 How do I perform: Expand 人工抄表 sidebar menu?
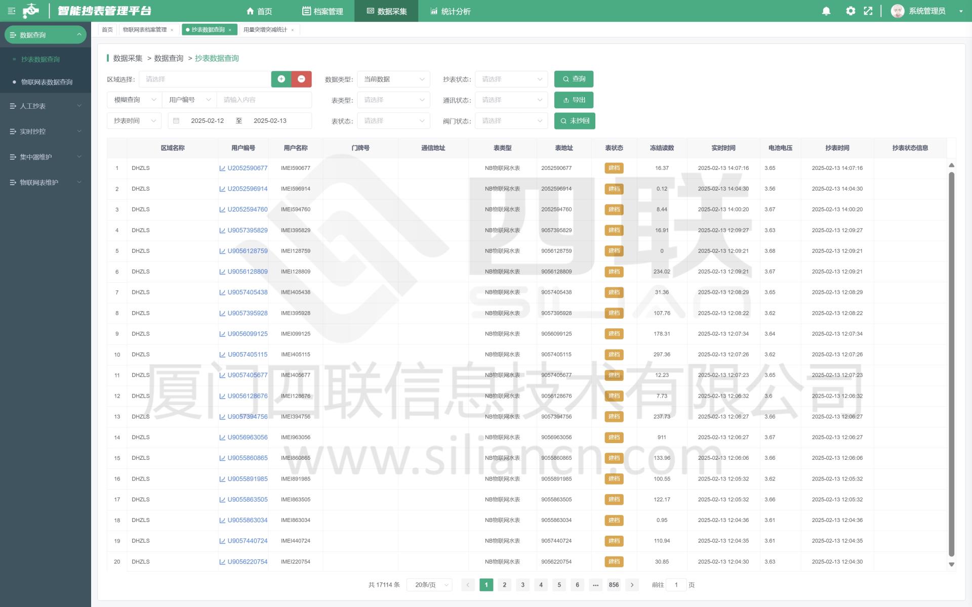(46, 106)
